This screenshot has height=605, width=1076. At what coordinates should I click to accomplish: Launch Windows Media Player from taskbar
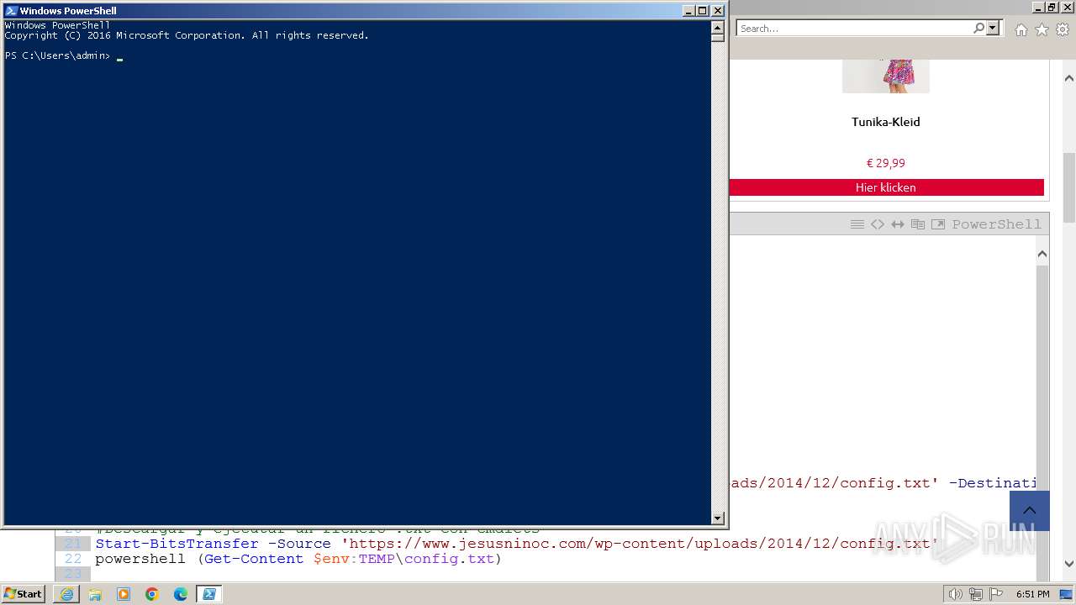click(124, 594)
